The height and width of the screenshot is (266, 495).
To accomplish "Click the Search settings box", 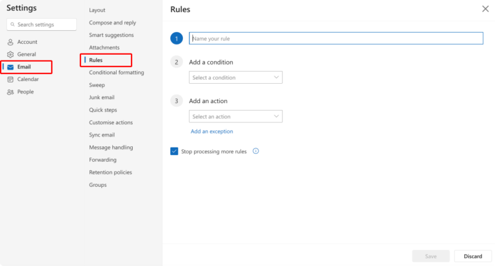I will [x=41, y=24].
